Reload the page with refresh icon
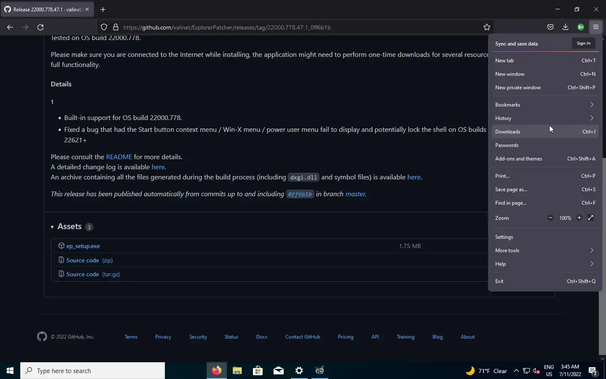Viewport: 606px width, 379px height. [x=40, y=27]
